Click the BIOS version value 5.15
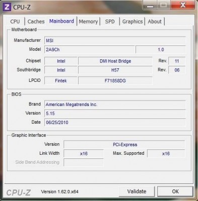198x201 pixels. [115, 114]
